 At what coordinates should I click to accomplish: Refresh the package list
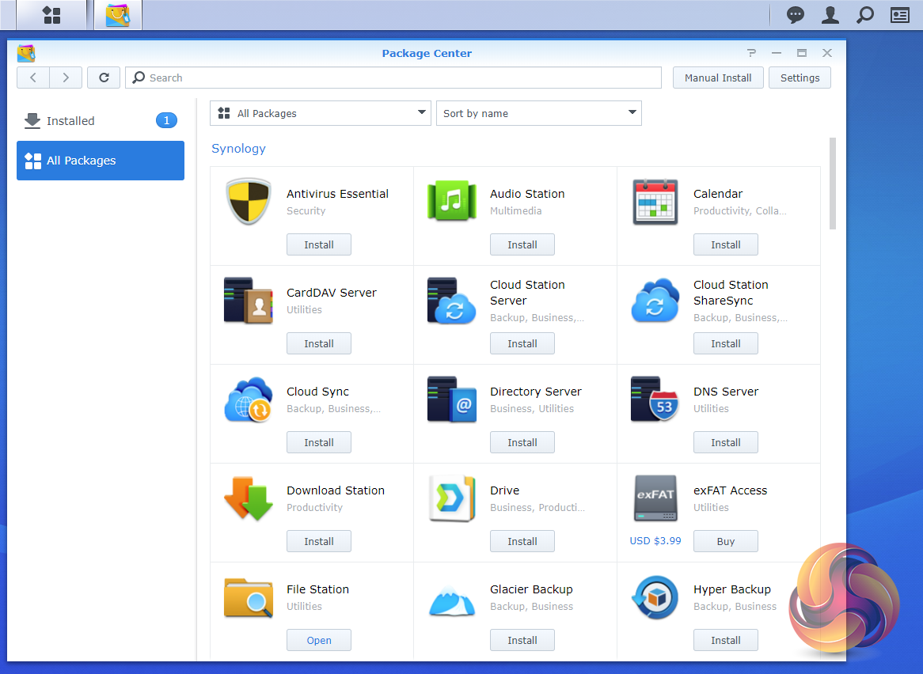[104, 78]
